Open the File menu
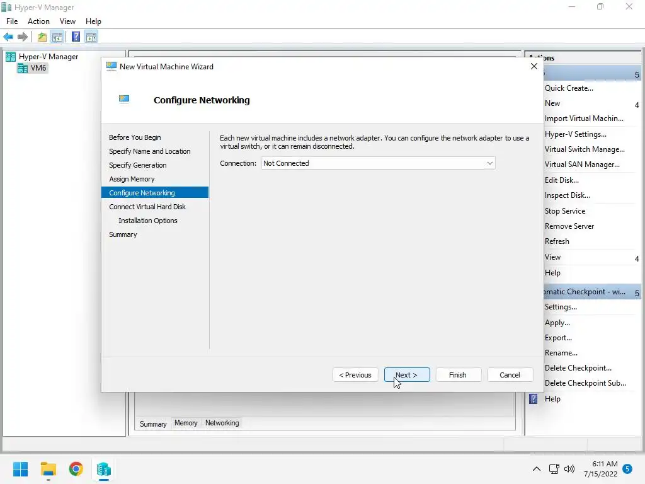645x484 pixels. pos(12,21)
